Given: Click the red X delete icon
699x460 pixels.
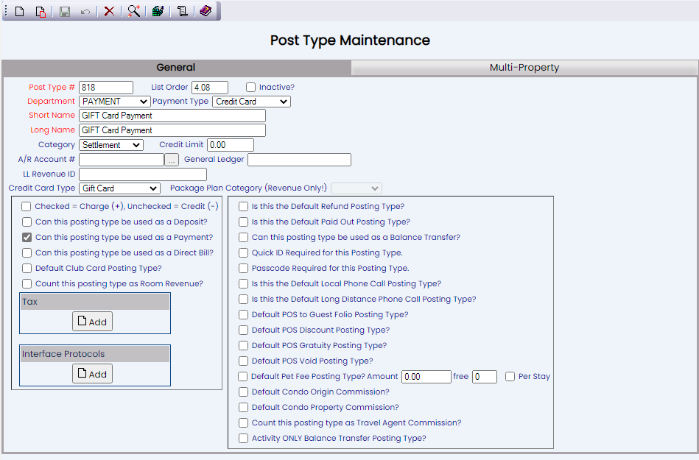Looking at the screenshot, I should click(x=109, y=11).
